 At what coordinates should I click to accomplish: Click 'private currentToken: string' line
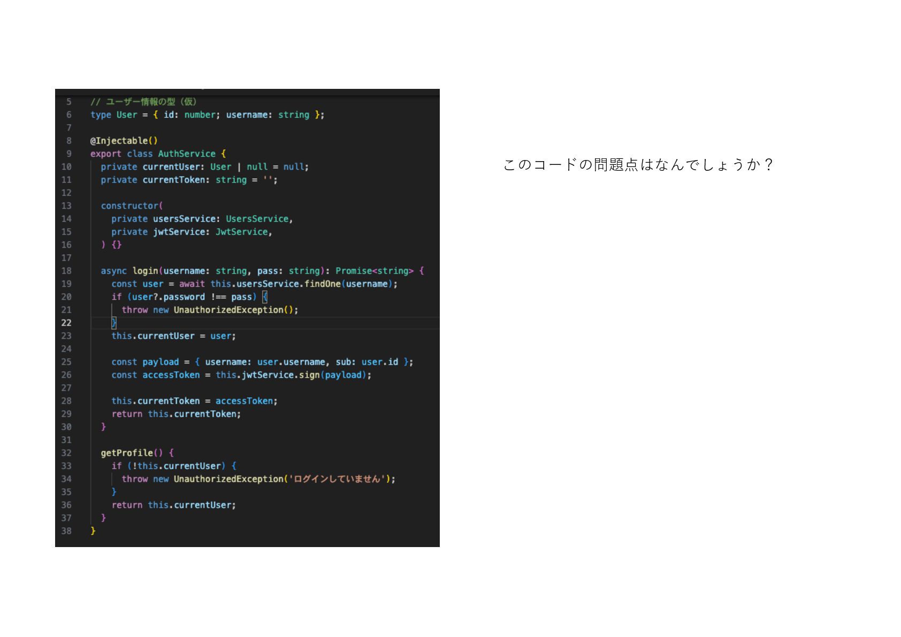(189, 180)
